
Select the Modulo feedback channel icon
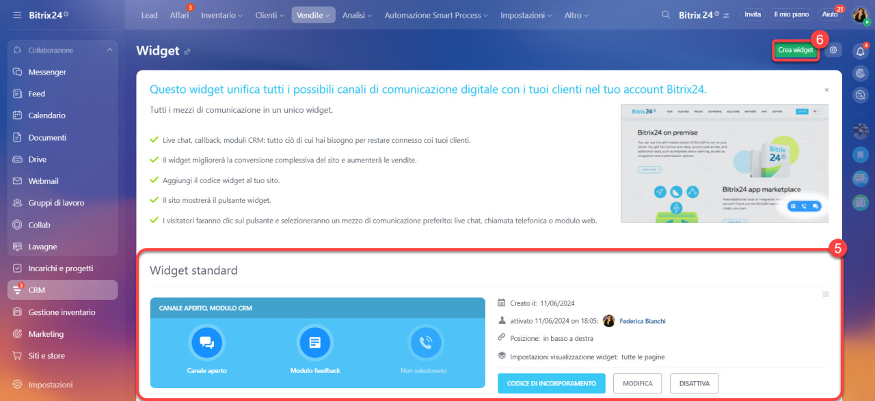click(314, 342)
